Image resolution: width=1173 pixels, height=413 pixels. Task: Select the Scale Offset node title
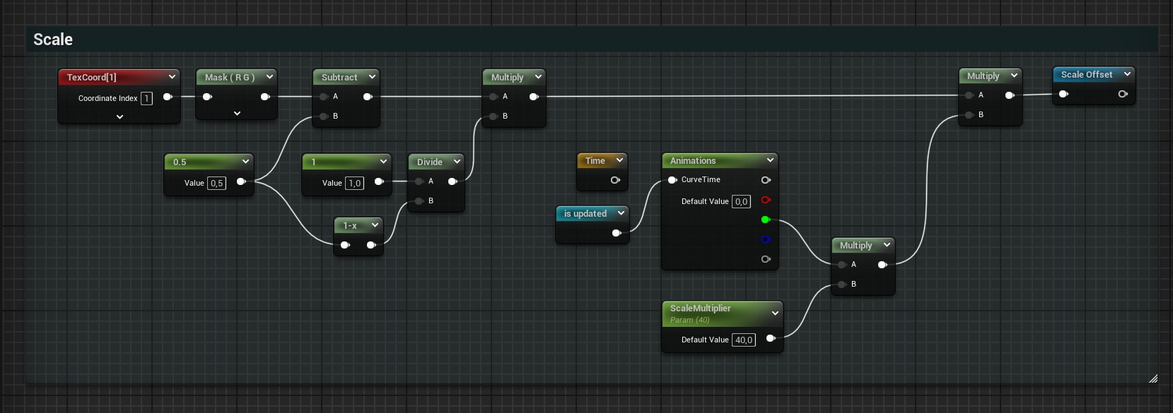1087,75
